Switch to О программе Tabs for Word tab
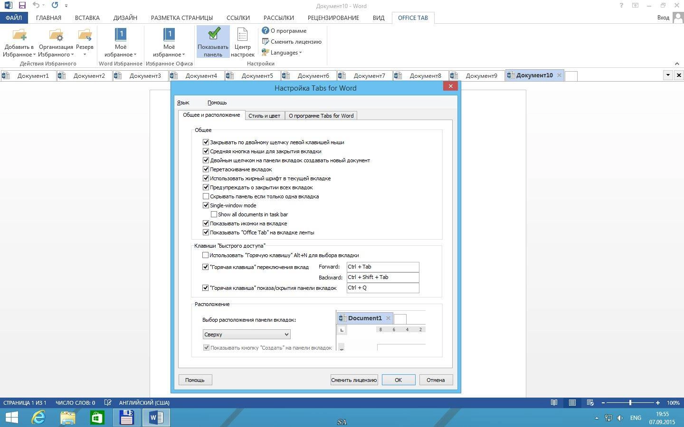Image resolution: width=684 pixels, height=427 pixels. [321, 115]
